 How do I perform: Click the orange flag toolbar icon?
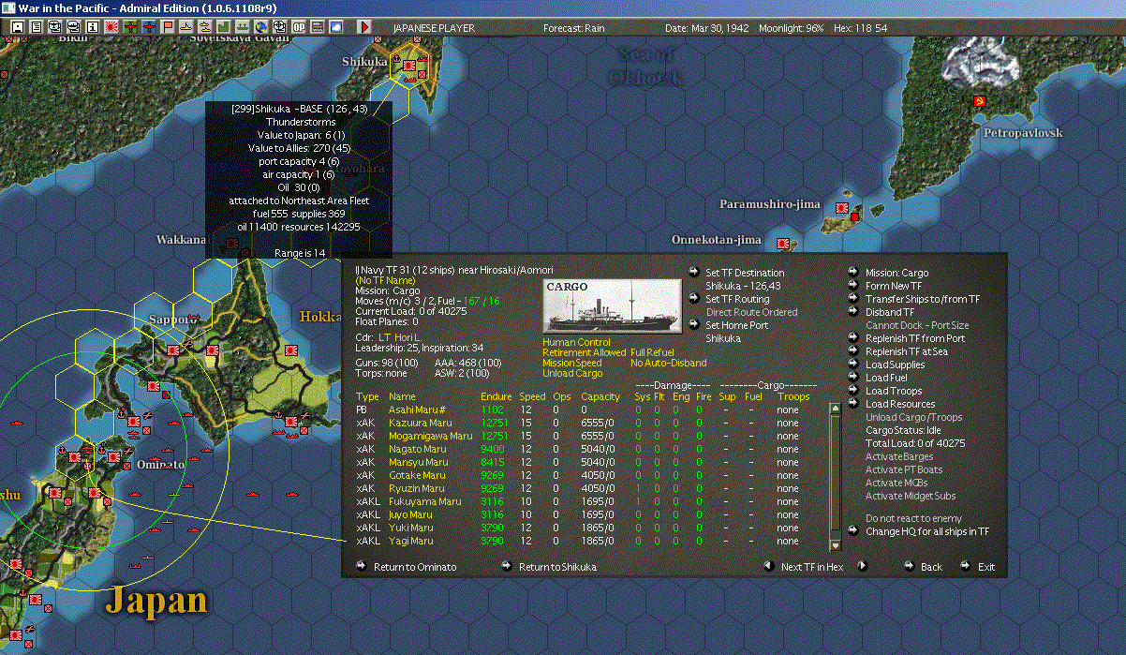168,27
